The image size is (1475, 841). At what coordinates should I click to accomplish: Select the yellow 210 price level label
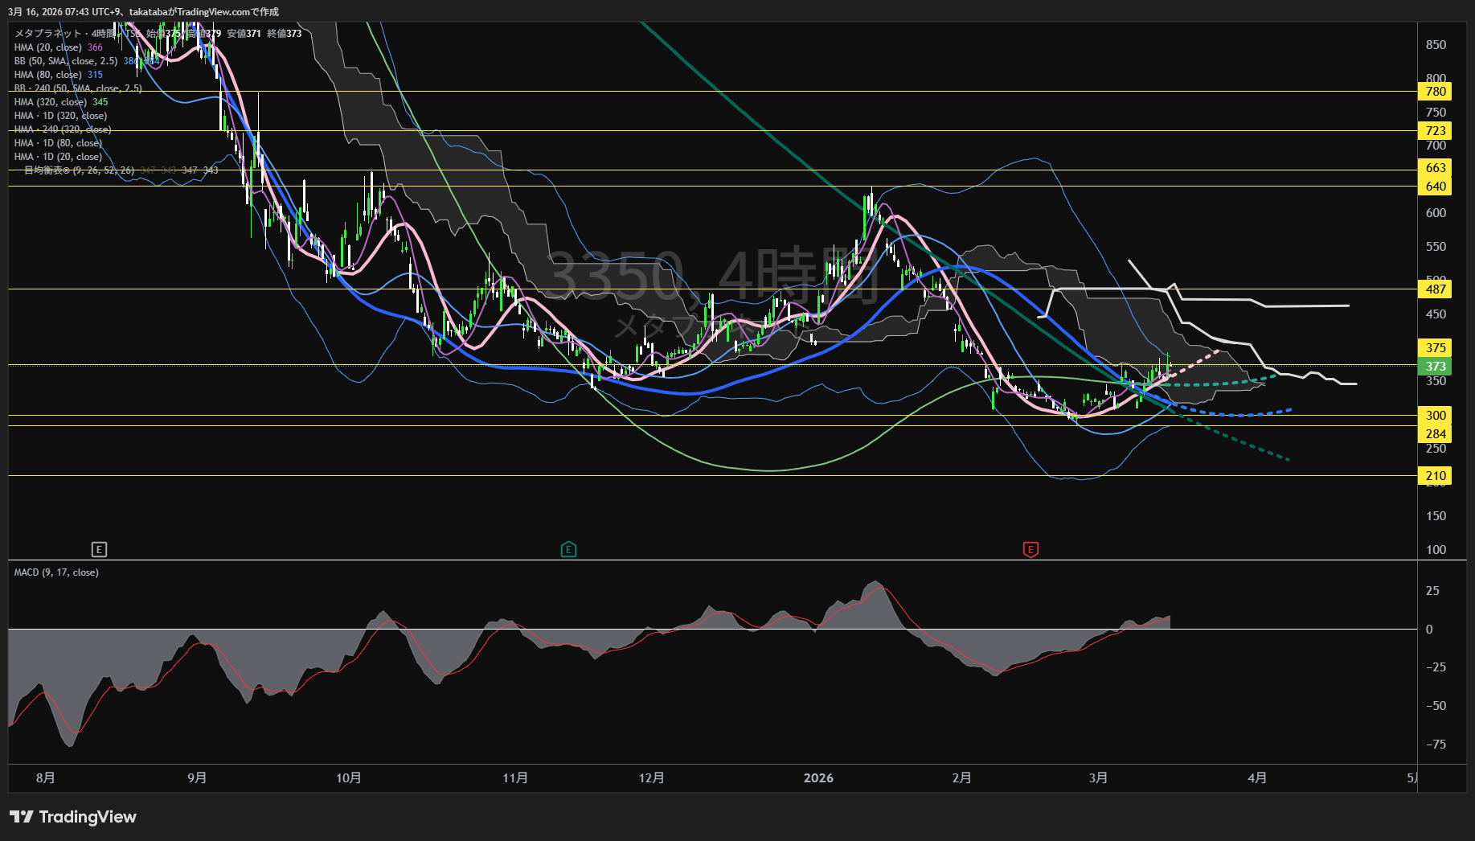coord(1436,476)
